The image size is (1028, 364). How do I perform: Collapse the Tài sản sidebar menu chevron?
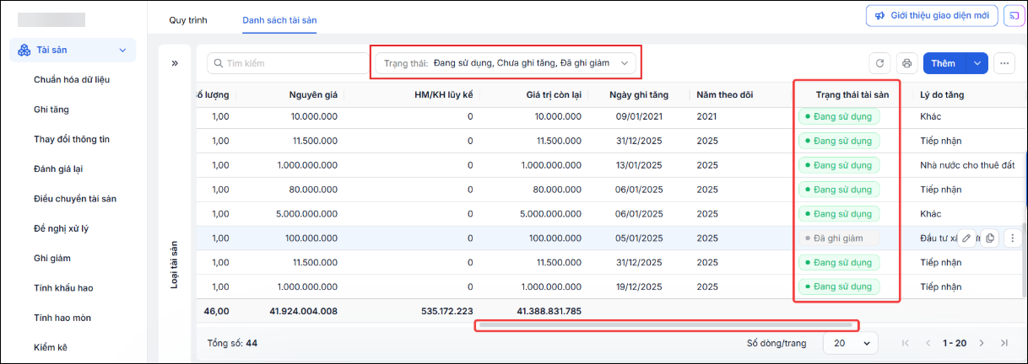[123, 51]
